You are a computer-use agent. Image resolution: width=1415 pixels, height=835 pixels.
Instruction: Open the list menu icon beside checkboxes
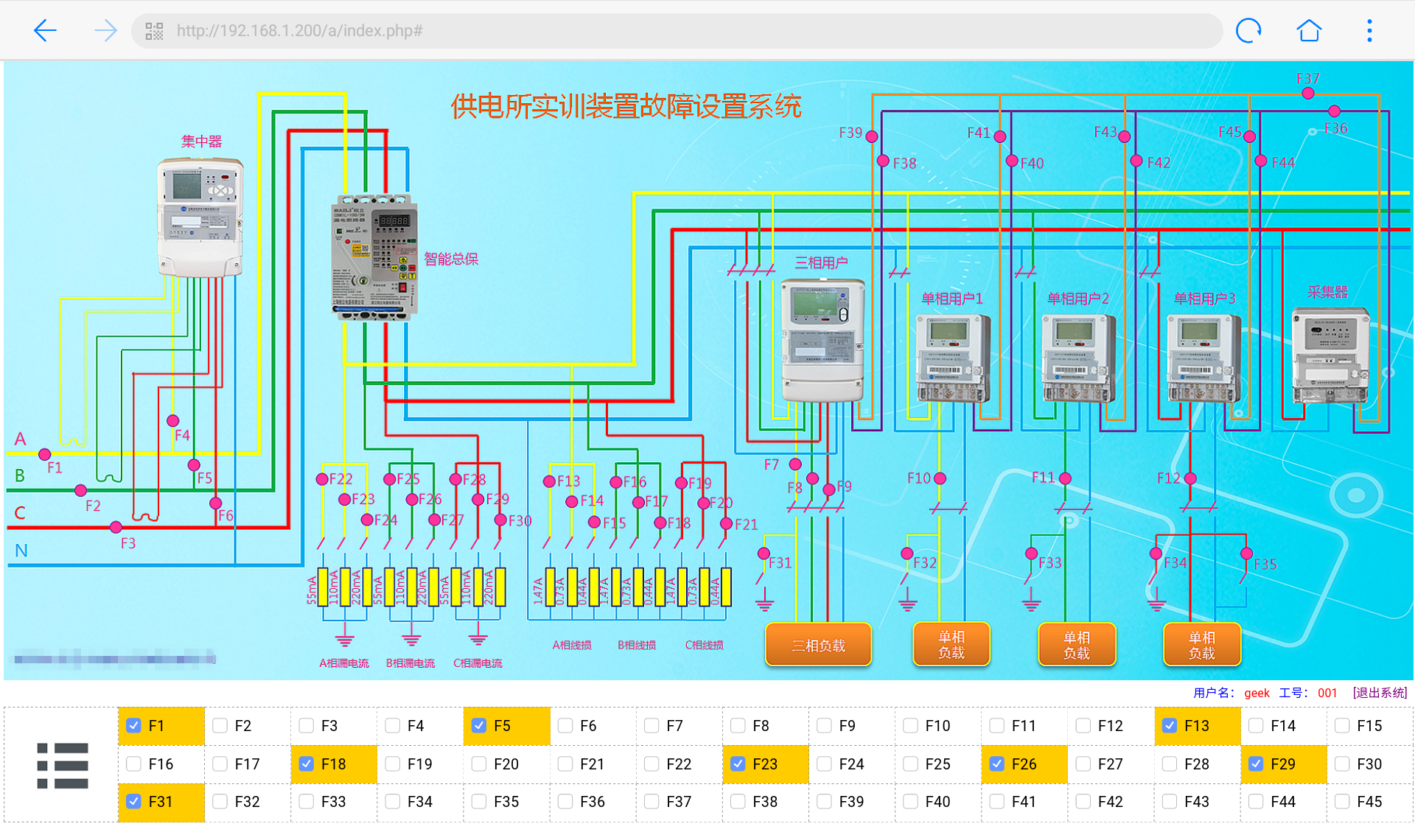tap(63, 765)
